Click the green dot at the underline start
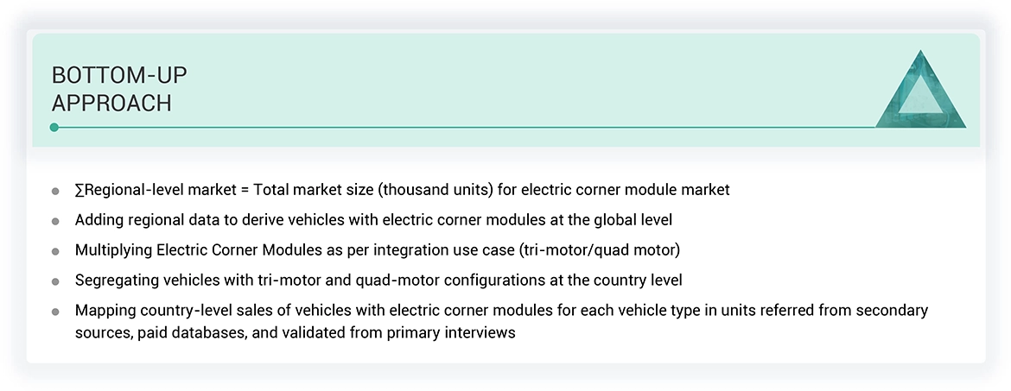 point(54,127)
